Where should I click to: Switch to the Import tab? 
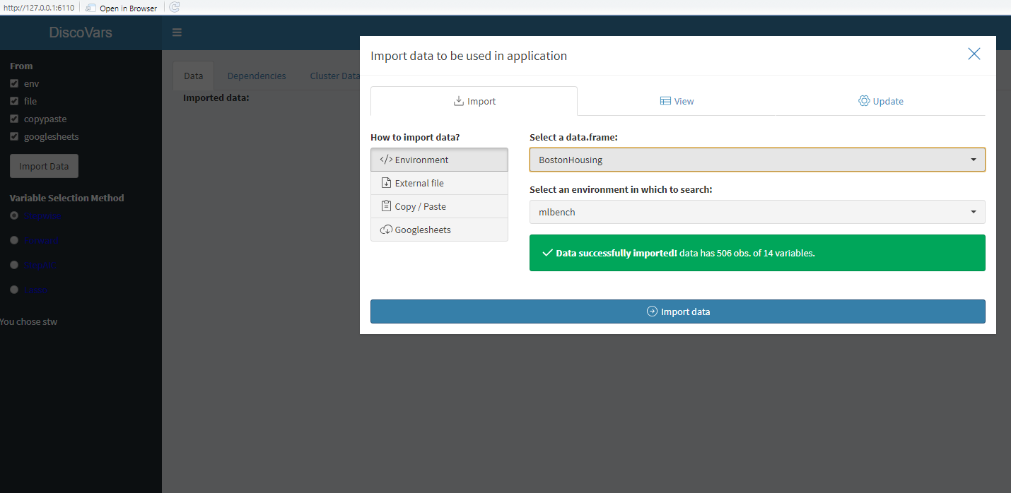coord(474,101)
